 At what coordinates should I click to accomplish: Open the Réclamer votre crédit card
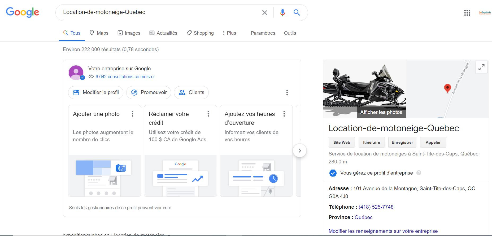point(180,151)
